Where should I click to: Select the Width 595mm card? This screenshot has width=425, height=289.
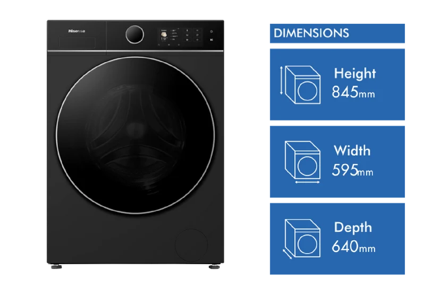click(x=337, y=162)
